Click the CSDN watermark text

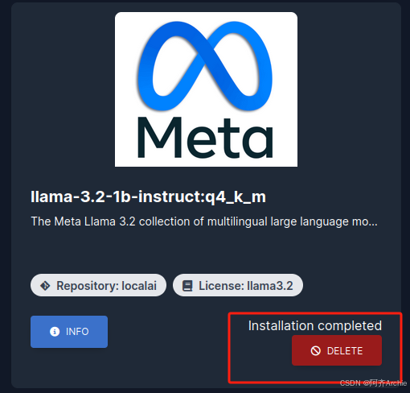pos(373,383)
